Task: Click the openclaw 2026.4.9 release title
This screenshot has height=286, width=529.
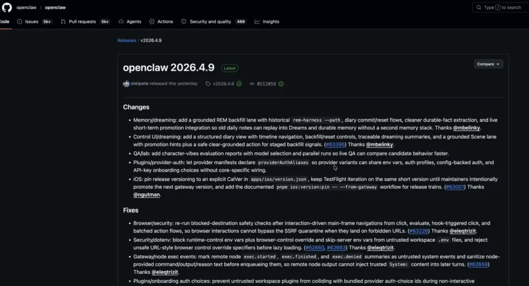Action: (168, 67)
